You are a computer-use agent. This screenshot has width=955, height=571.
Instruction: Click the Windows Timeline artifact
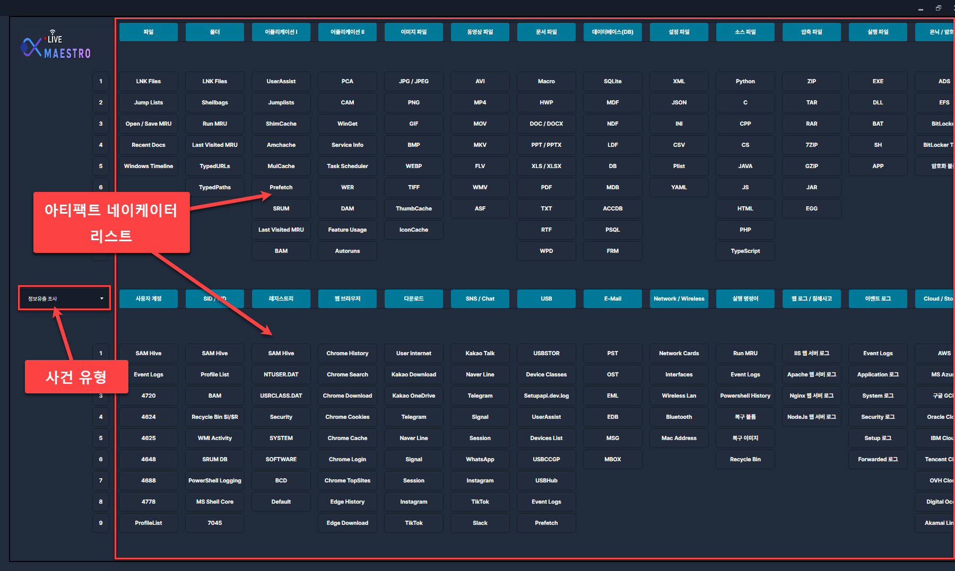click(149, 166)
